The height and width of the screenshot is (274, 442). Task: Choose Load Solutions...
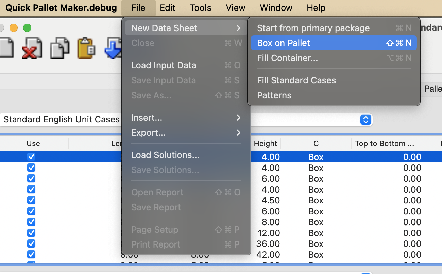(186, 155)
